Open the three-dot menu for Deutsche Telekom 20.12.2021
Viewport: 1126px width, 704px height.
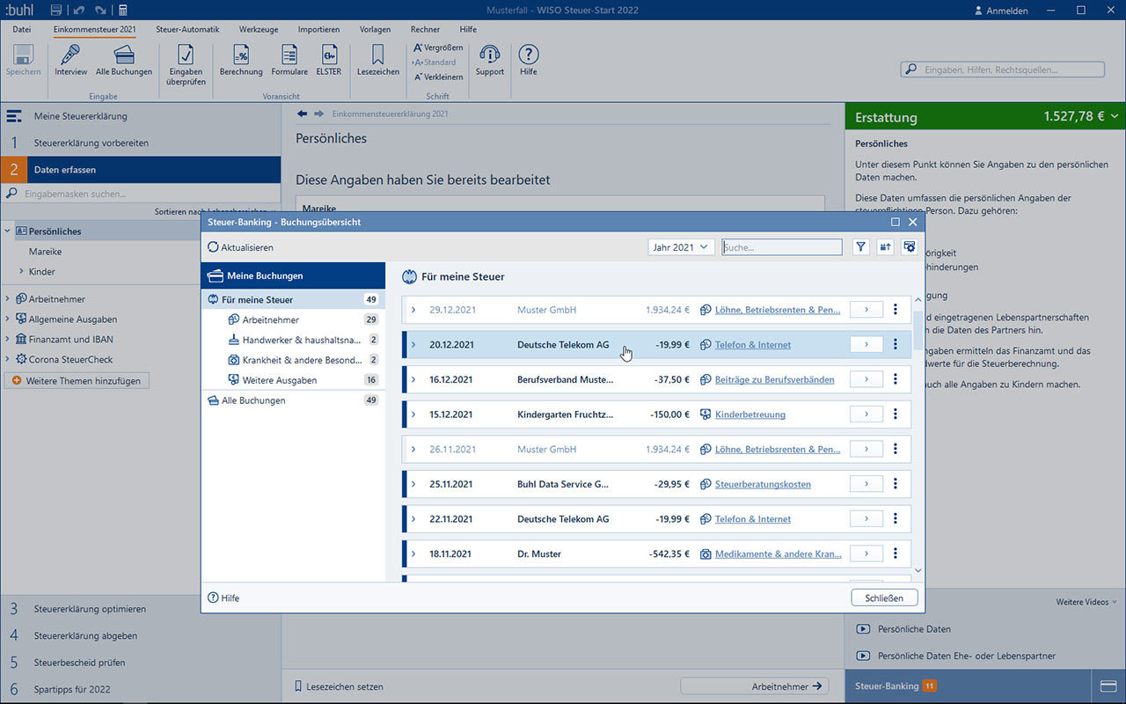(896, 344)
